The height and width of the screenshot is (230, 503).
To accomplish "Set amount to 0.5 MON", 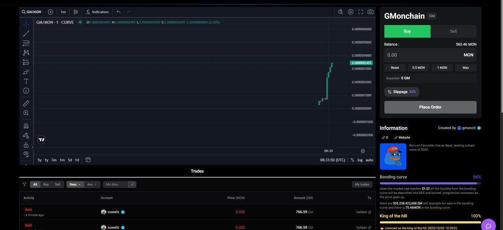I will (418, 67).
